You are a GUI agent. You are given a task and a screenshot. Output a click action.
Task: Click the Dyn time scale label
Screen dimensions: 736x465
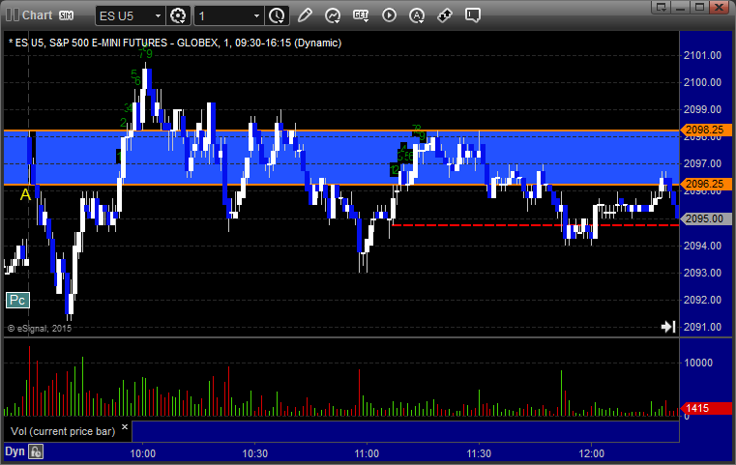point(15,451)
